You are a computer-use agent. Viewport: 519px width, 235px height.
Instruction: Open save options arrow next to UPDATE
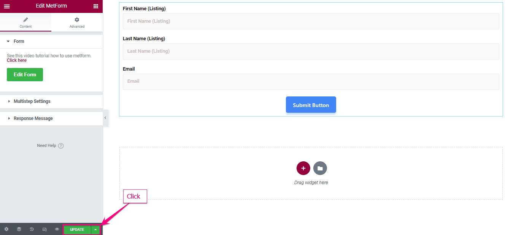pyautogui.click(x=95, y=230)
